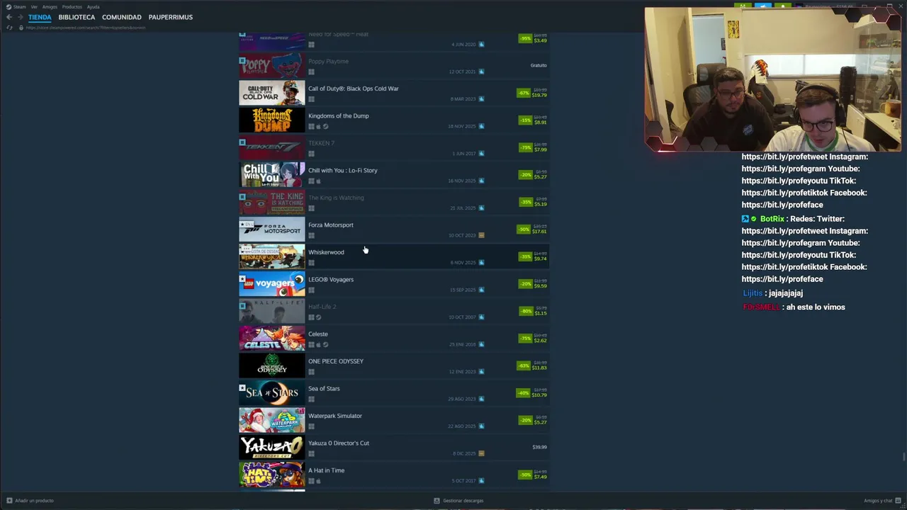This screenshot has width=907, height=510.
Task: Click the Windows icon under Forza Motorsport
Action: 311,235
